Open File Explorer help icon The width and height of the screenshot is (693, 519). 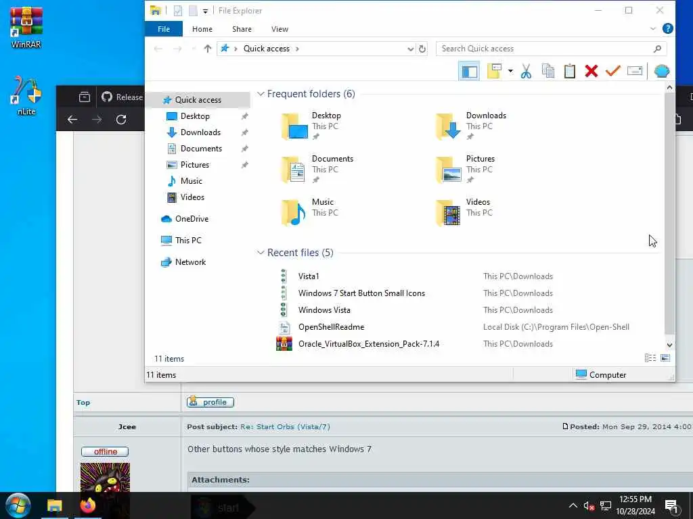click(x=668, y=28)
